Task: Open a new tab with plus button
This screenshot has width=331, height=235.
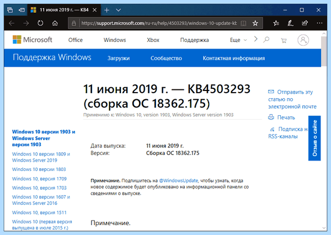Action: point(107,10)
